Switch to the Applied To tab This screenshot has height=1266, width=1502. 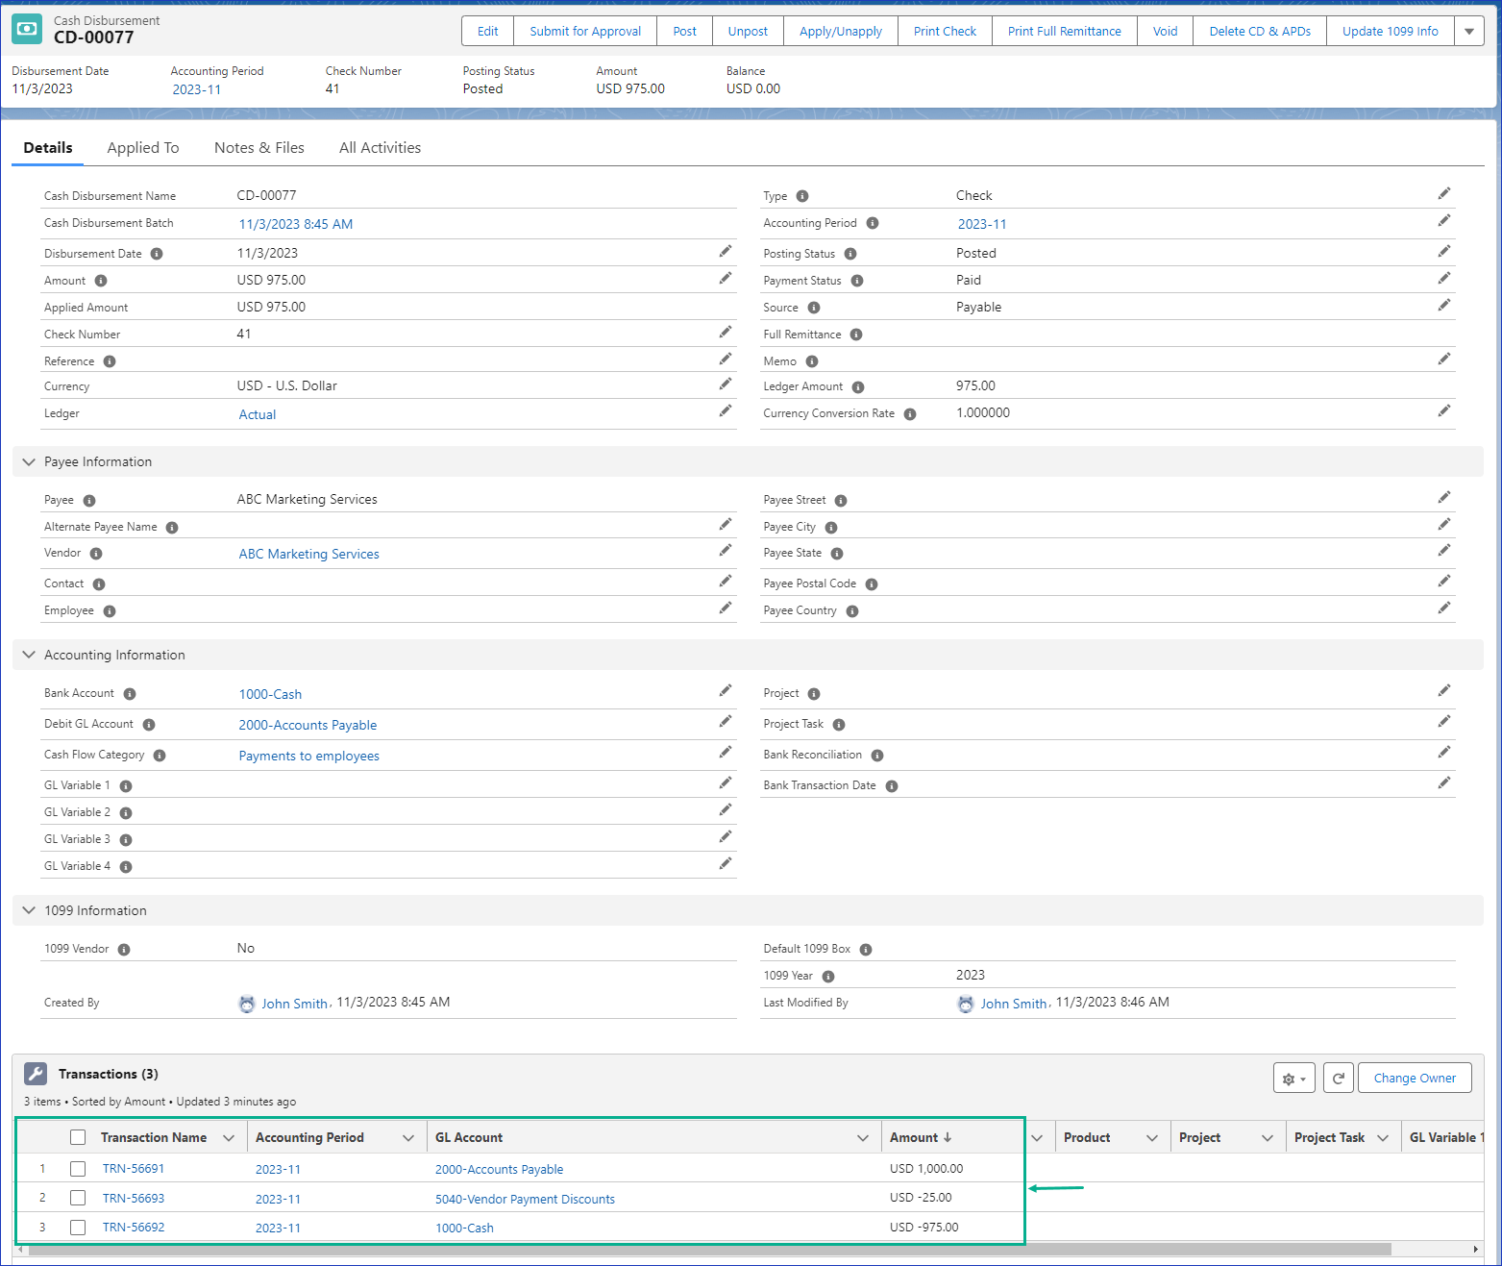click(143, 147)
